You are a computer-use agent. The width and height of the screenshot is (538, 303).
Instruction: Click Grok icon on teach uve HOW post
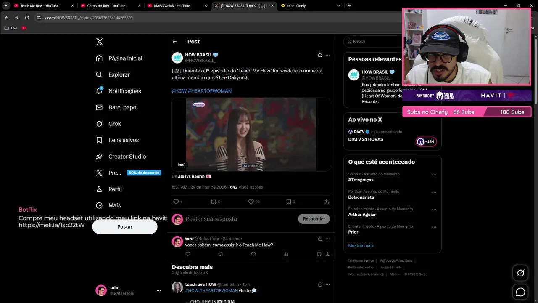pyautogui.click(x=320, y=284)
